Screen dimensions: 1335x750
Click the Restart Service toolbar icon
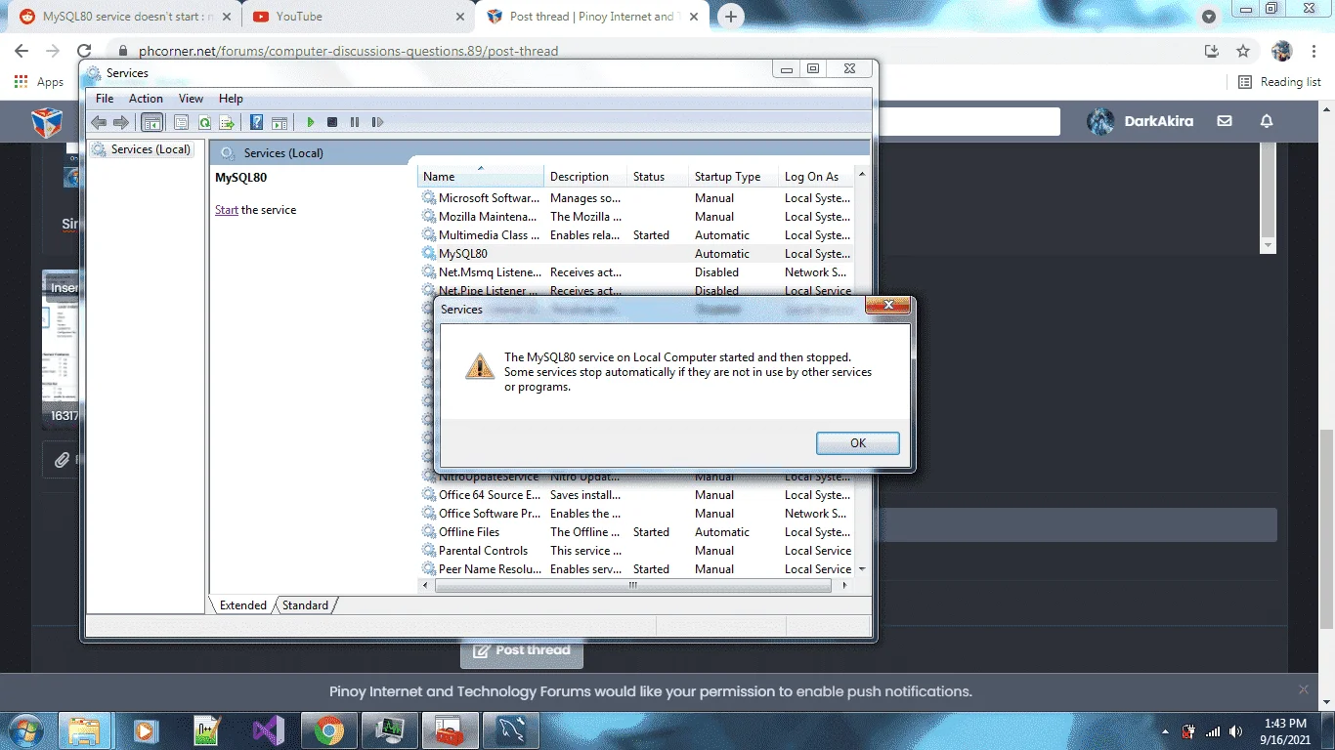[377, 122]
